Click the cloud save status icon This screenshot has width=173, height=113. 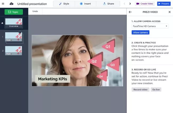pyautogui.click(x=11, y=4)
